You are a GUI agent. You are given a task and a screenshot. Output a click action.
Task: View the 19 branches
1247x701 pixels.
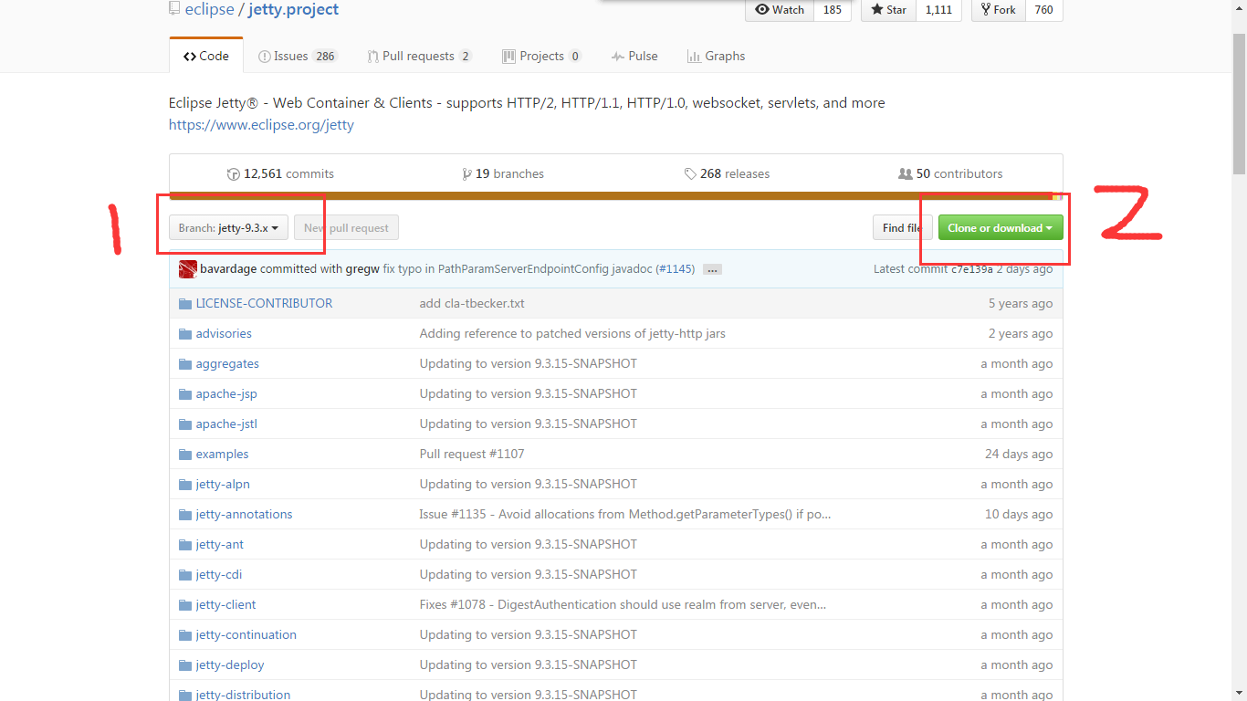(x=503, y=173)
